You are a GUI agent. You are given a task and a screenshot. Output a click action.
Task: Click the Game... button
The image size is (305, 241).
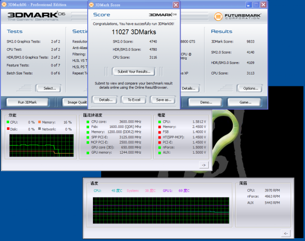[x=245, y=102]
